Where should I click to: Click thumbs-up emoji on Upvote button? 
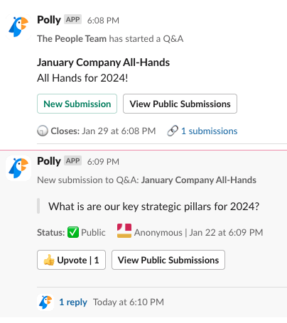(x=49, y=260)
